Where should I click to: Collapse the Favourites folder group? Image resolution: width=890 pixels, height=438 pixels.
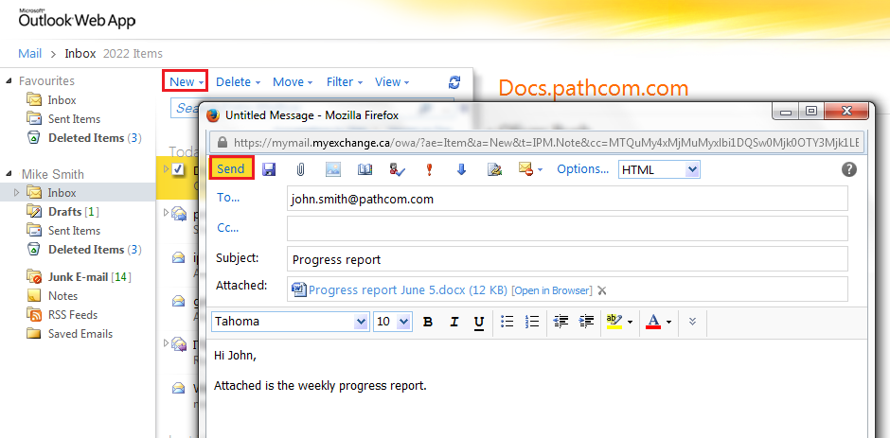click(x=9, y=81)
